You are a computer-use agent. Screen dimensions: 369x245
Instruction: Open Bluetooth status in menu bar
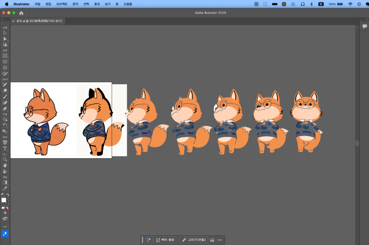311,4
